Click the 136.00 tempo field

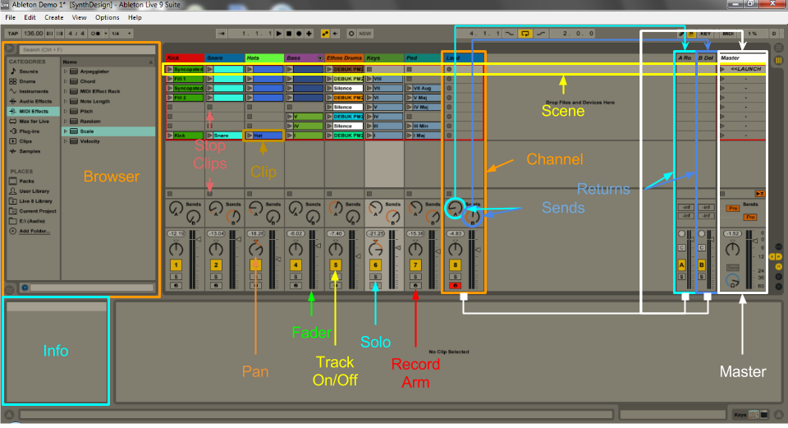click(33, 34)
